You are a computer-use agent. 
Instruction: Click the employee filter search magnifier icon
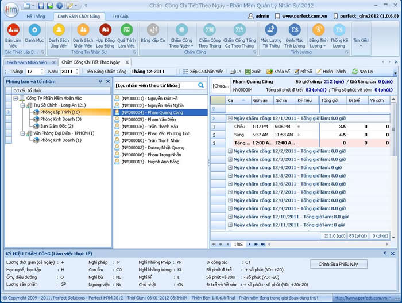point(201,85)
